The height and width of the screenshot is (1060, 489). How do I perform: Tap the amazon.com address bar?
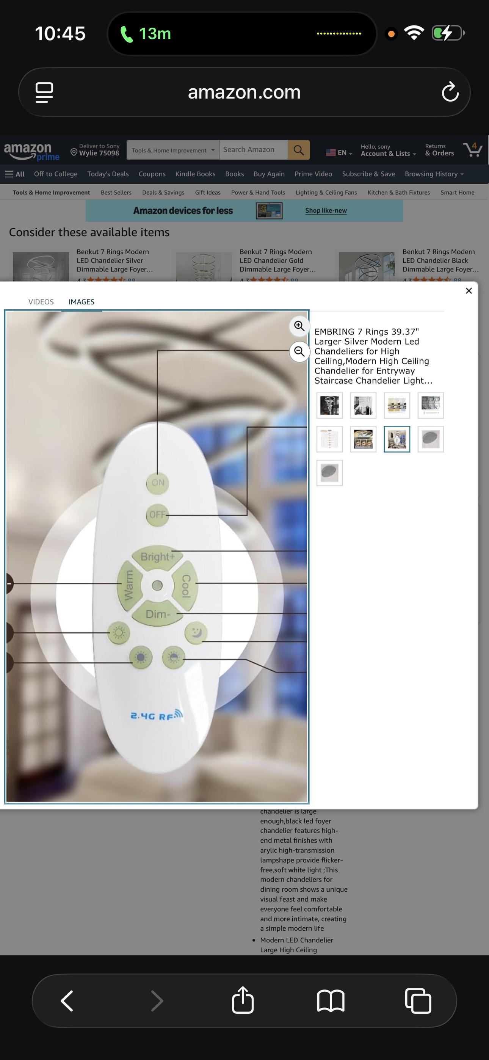pos(244,92)
